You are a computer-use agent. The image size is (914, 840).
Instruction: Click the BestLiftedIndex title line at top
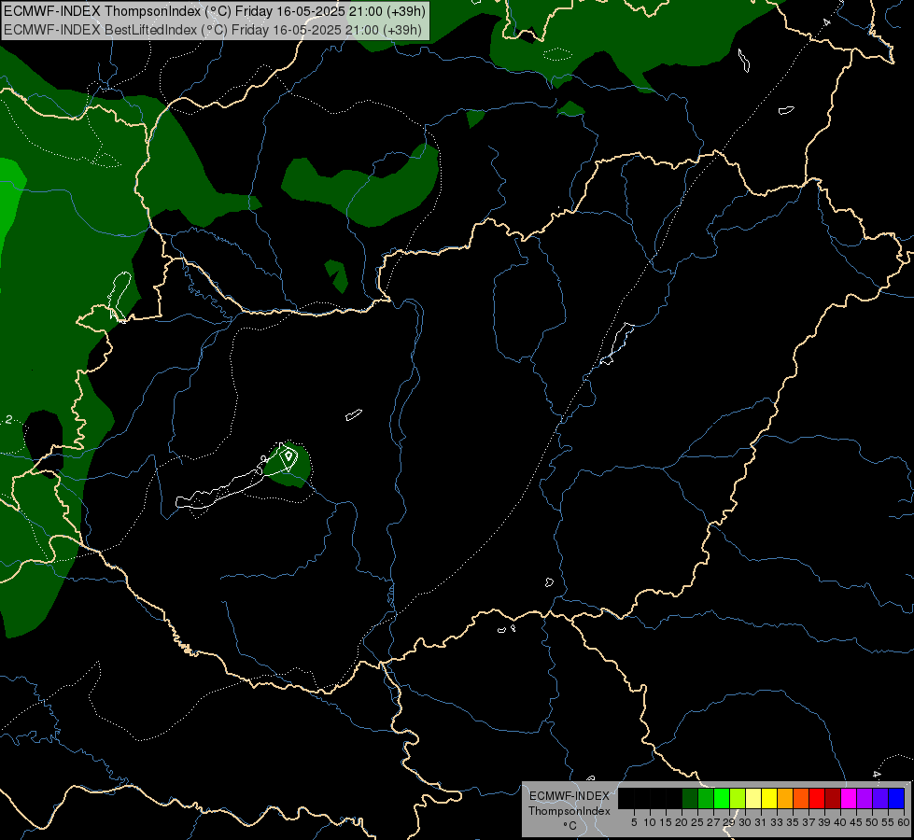coord(213,30)
